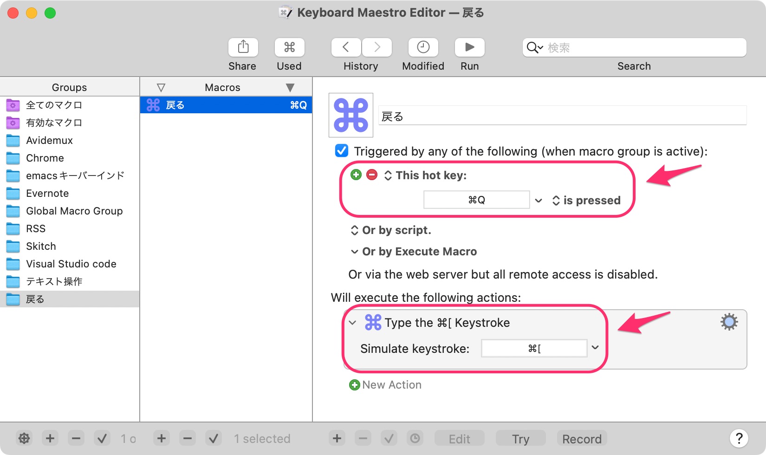Click the search magnifier icon
This screenshot has height=455, width=766.
click(x=534, y=47)
